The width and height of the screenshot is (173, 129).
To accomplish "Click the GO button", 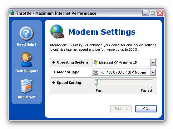I will [146, 109].
